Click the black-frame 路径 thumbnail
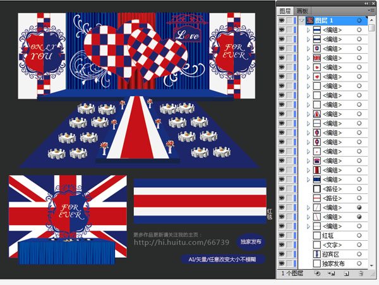379x285 pixels. pyautogui.click(x=317, y=188)
